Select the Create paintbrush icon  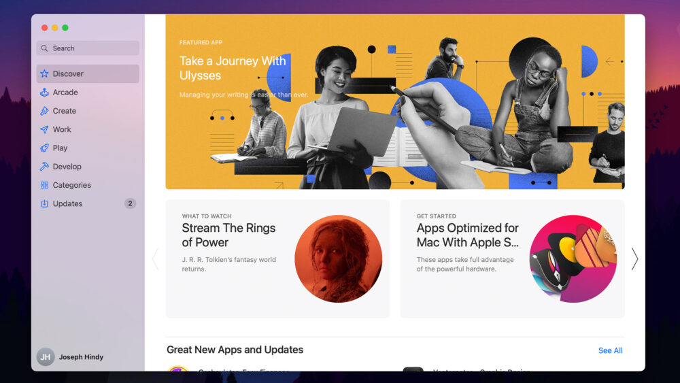(x=44, y=111)
